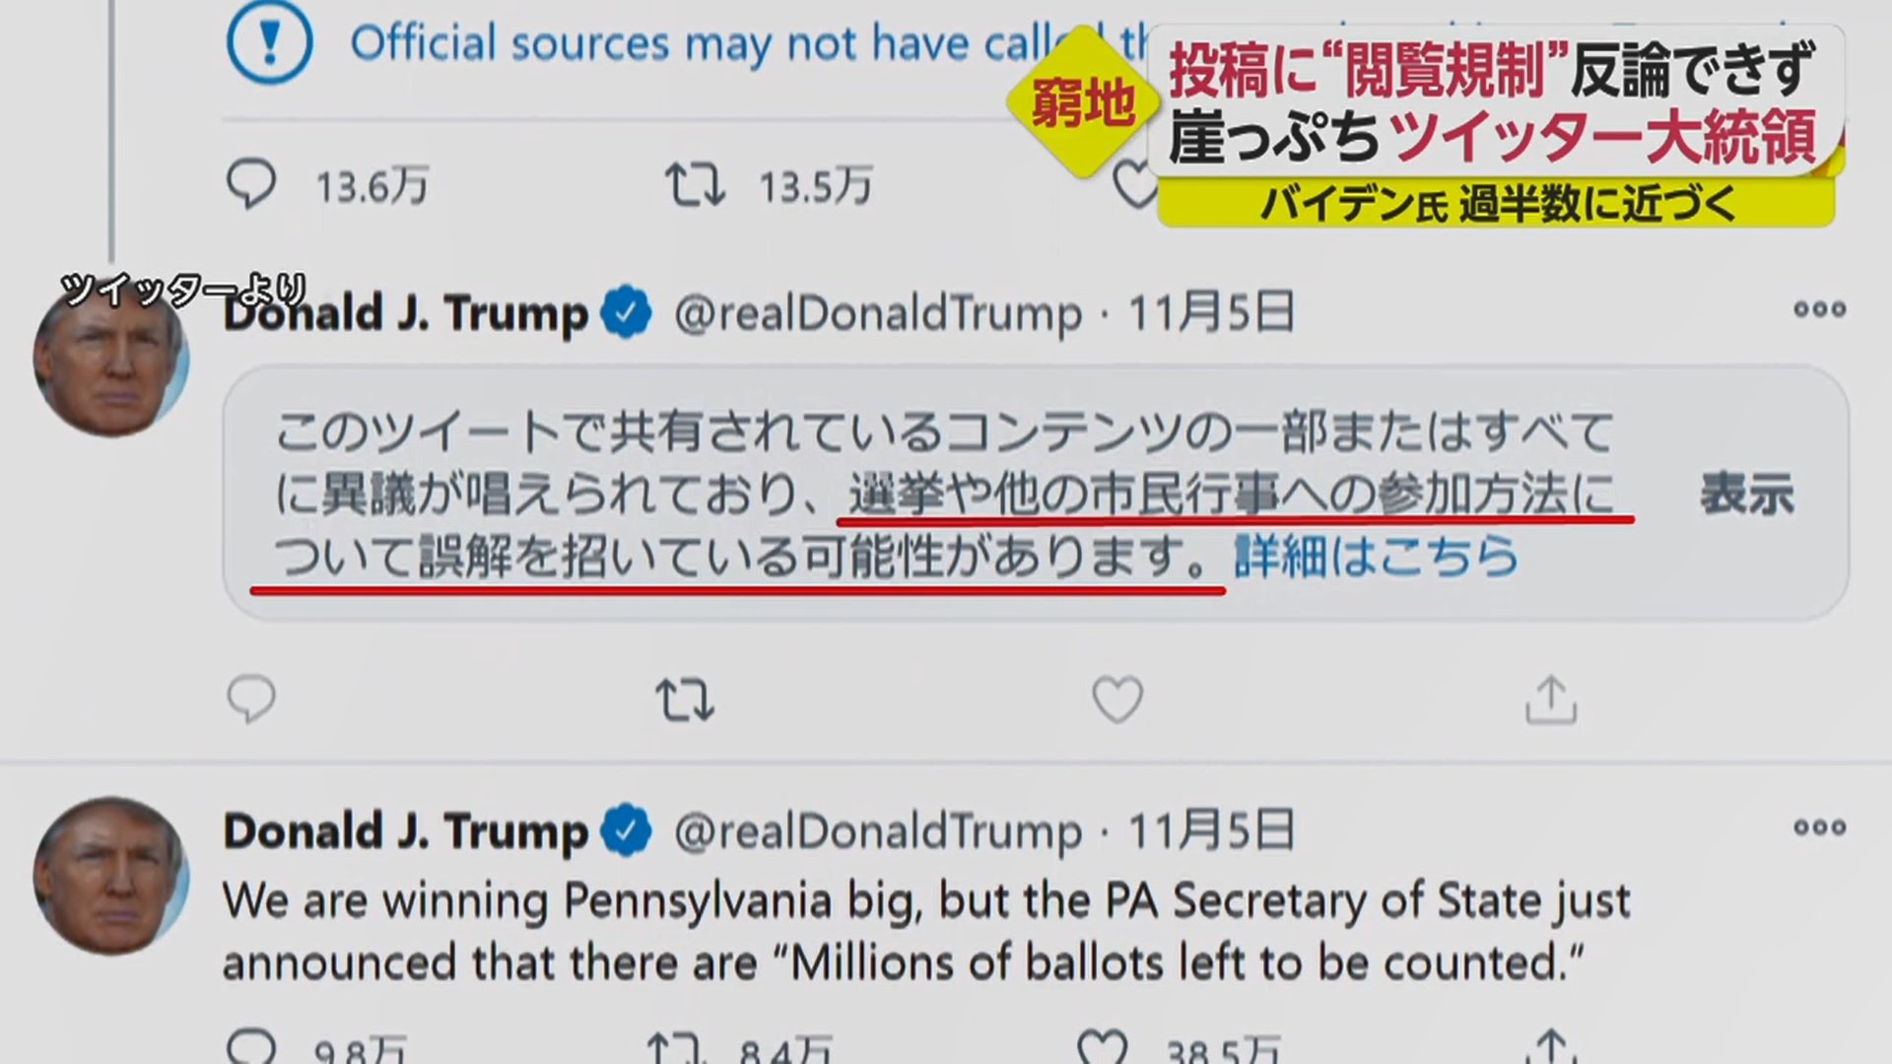Click retweet icon with 13.5万 count
Viewport: 1892px width, 1064px height.
point(694,185)
